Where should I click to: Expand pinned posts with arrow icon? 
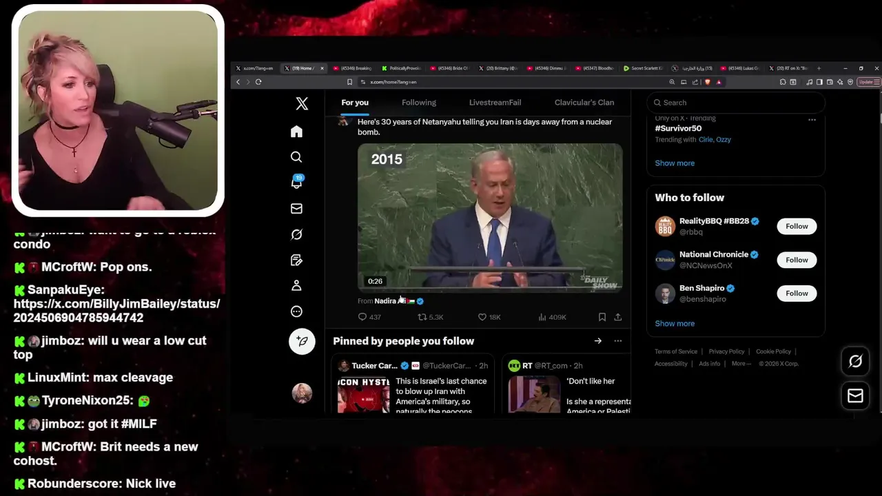point(598,341)
